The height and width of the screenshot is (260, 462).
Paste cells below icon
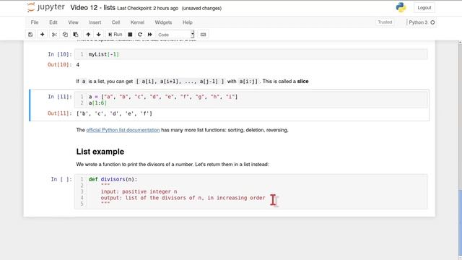coord(76,35)
